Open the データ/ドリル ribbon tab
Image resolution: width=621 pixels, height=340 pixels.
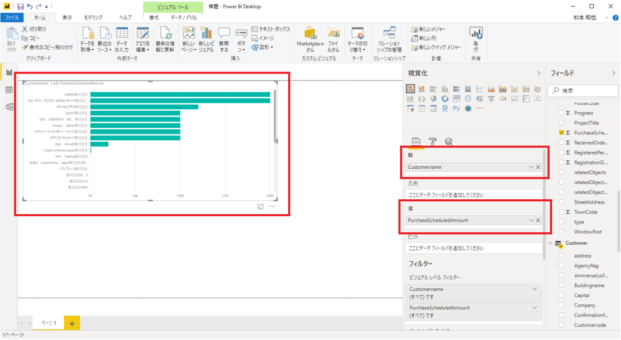point(184,18)
